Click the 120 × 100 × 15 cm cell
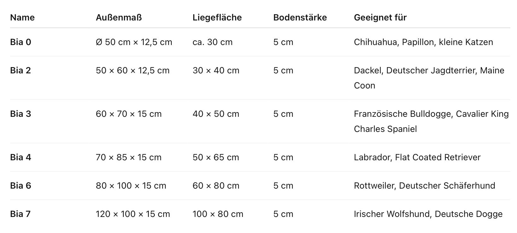Viewport: 517px width, 233px height. click(133, 214)
